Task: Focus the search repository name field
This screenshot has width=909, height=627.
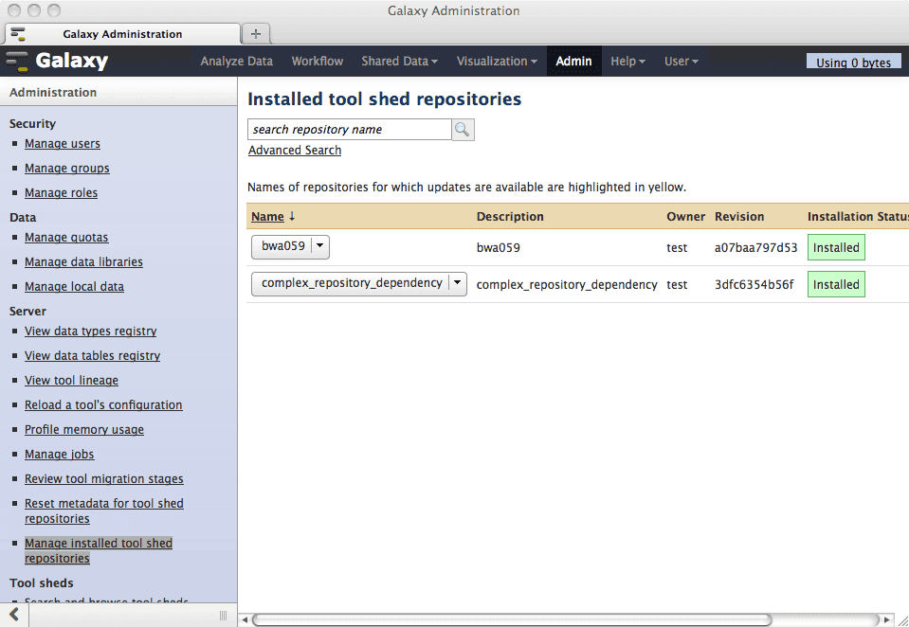Action: [x=349, y=130]
